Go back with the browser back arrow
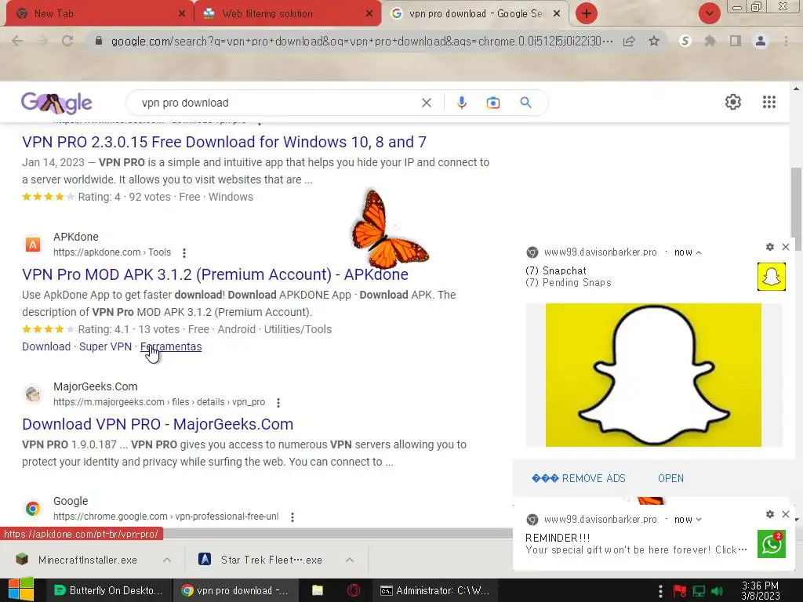 coord(17,42)
